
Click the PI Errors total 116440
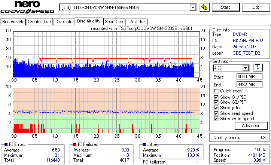(x=53, y=160)
